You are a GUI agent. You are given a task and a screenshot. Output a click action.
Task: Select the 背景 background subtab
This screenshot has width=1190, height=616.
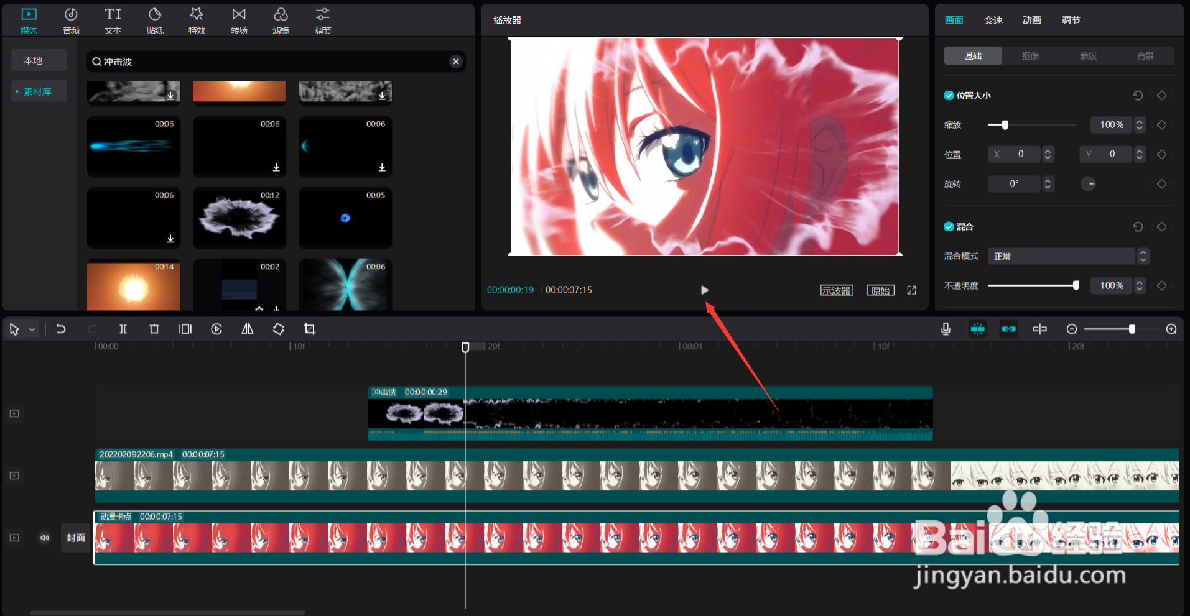click(1145, 56)
